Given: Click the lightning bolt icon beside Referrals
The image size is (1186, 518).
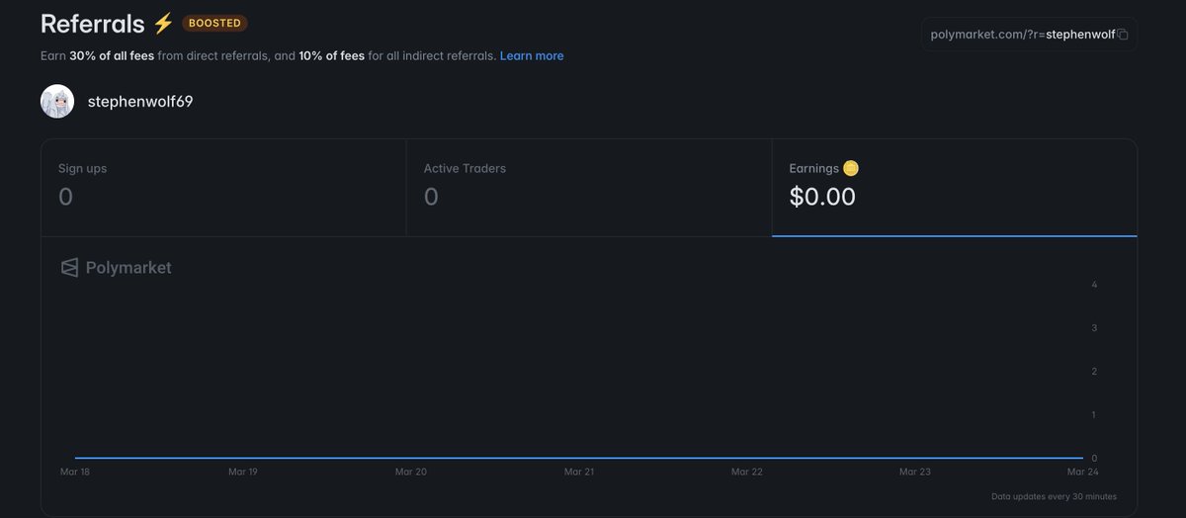Looking at the screenshot, I should pos(163,24).
